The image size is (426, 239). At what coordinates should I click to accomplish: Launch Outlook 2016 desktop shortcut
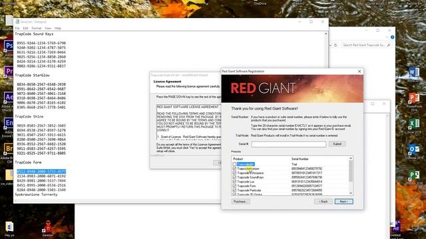point(414,149)
